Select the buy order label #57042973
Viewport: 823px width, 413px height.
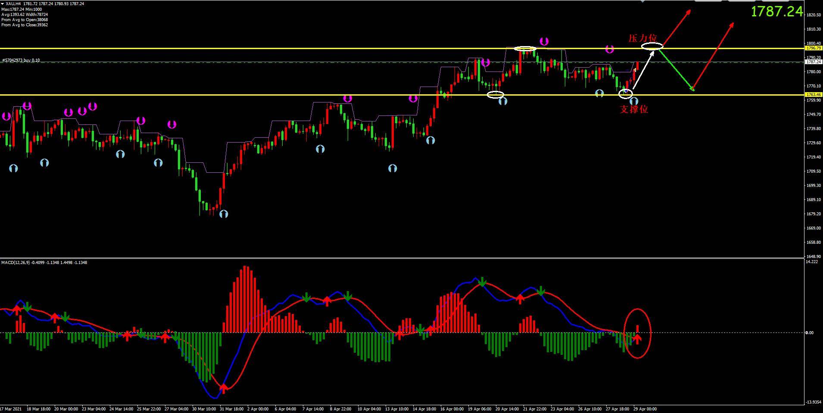21,60
